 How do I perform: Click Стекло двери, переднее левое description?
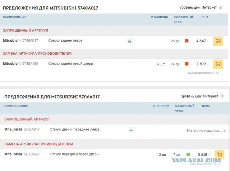point(74,130)
